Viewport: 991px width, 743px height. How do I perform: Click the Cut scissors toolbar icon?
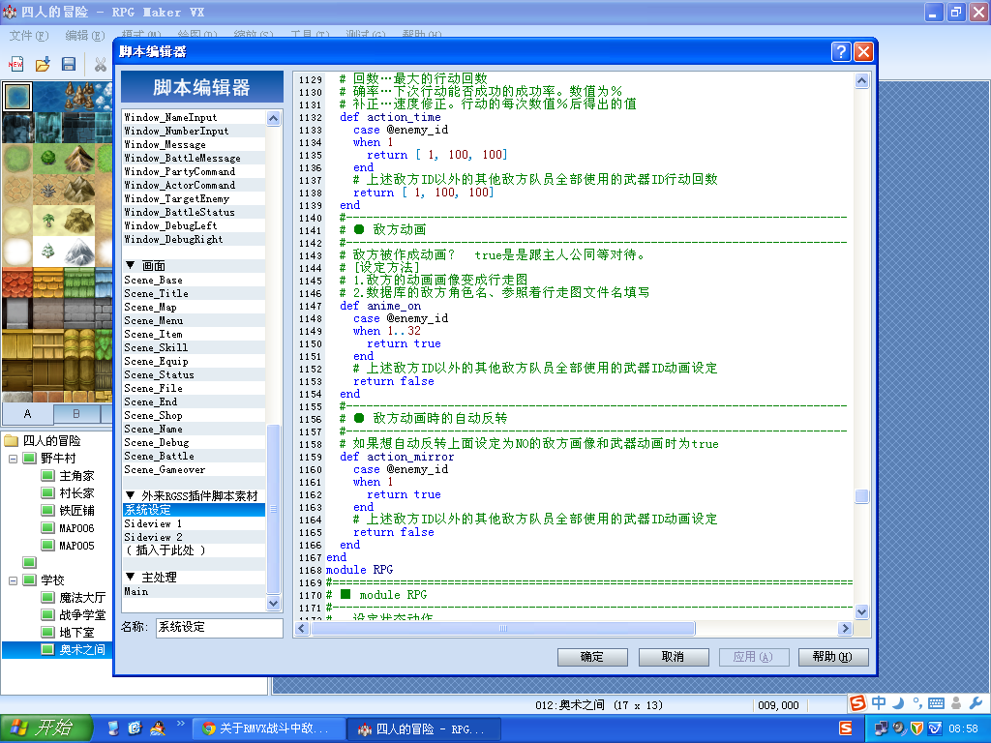pyautogui.click(x=100, y=64)
